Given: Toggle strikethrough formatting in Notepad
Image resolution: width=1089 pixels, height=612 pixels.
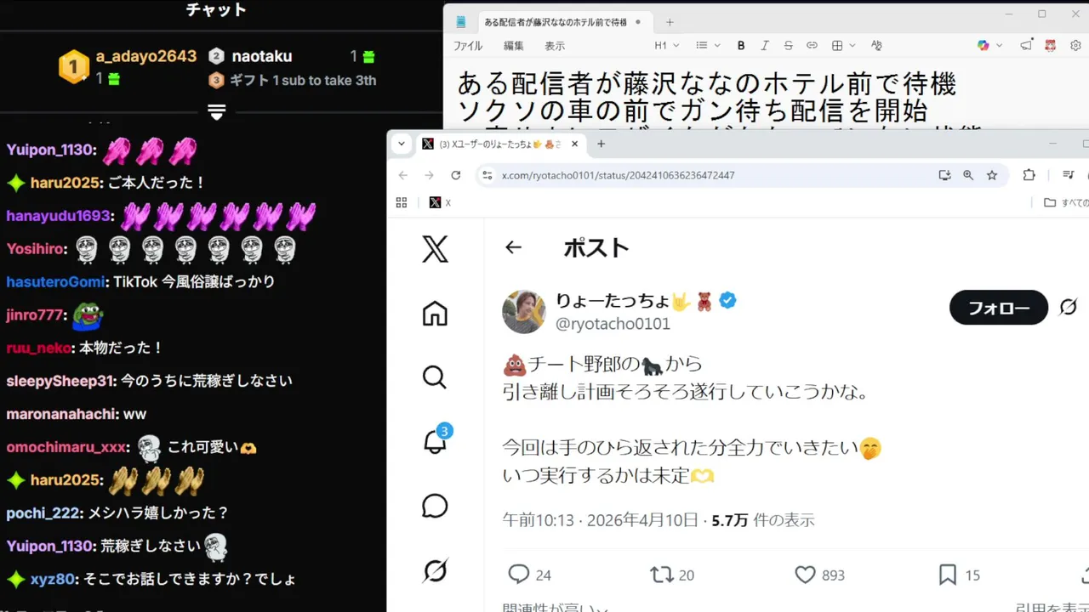Looking at the screenshot, I should 788,45.
